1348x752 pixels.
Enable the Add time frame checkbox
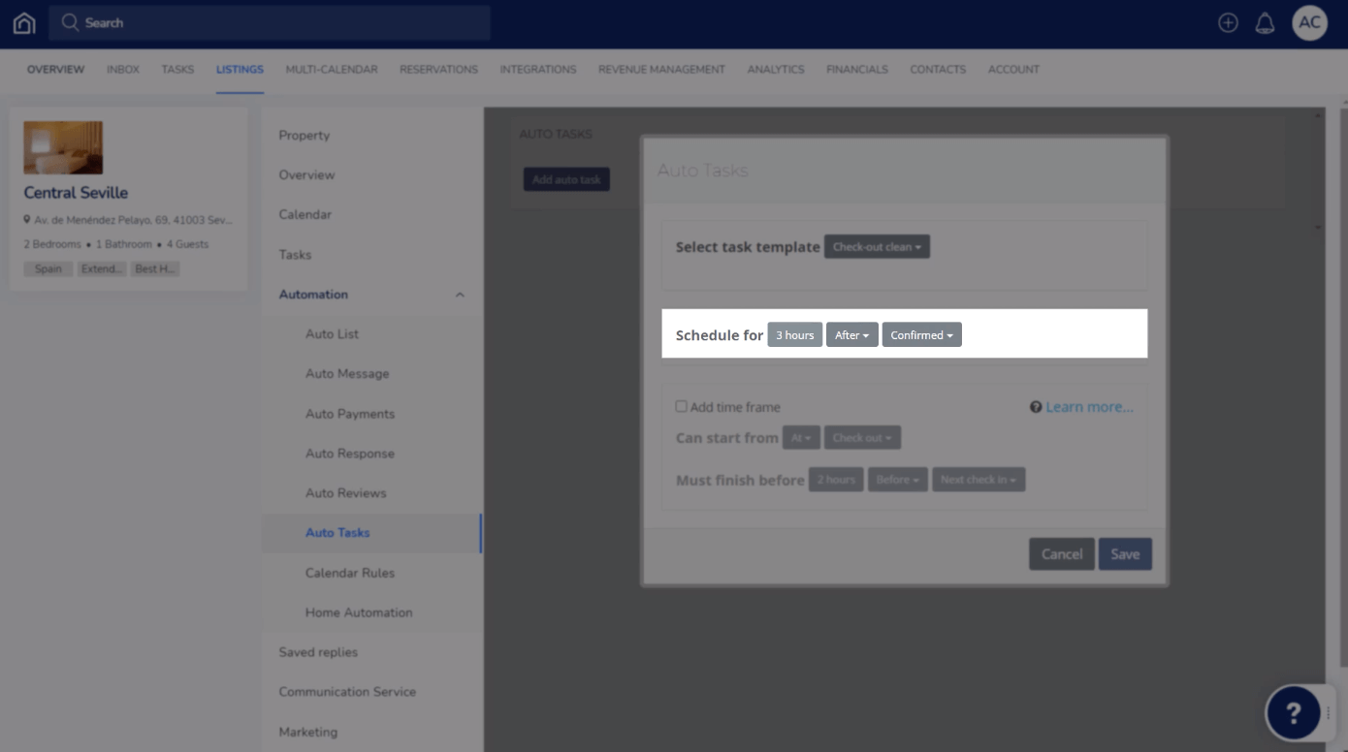coord(681,406)
